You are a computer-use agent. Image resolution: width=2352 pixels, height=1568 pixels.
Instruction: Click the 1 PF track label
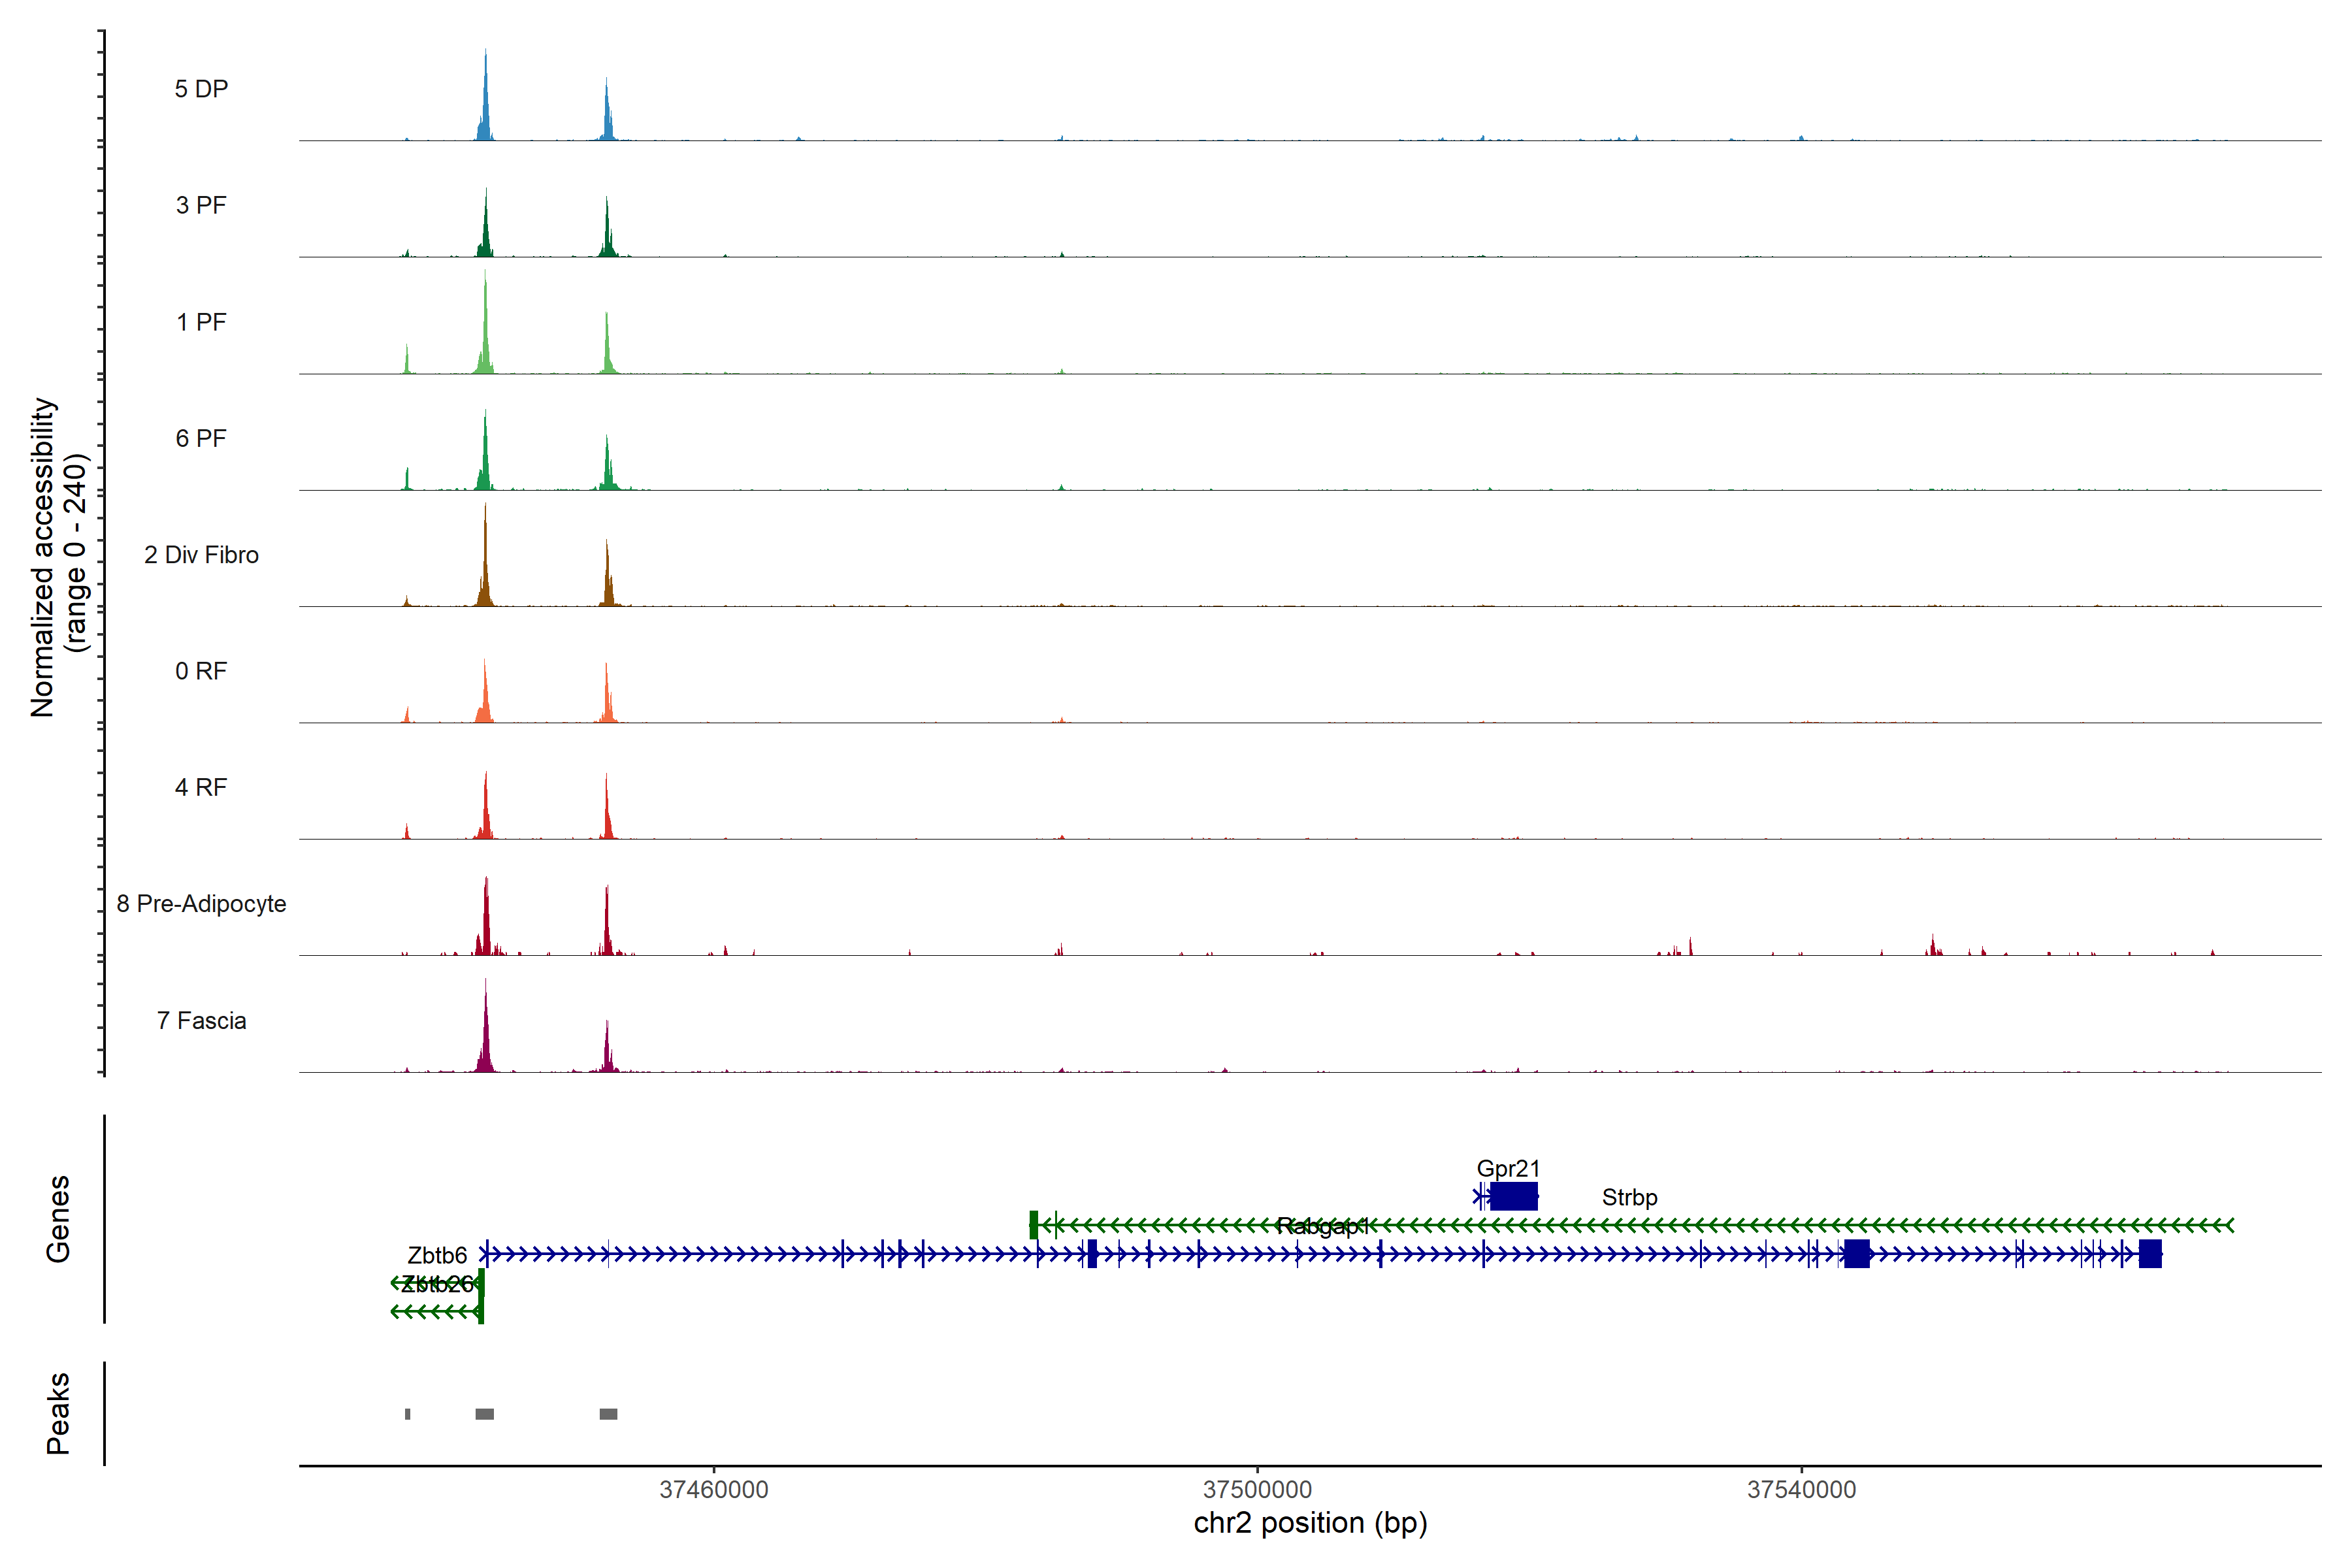click(x=201, y=322)
